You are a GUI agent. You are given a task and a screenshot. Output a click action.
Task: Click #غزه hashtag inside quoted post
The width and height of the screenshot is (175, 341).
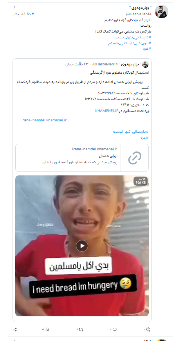[x=144, y=137]
